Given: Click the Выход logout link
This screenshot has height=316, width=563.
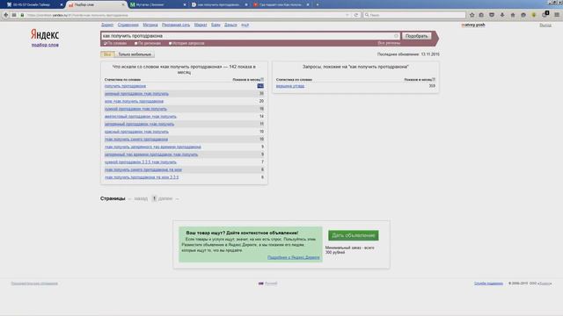Looking at the screenshot, I should click(545, 25).
